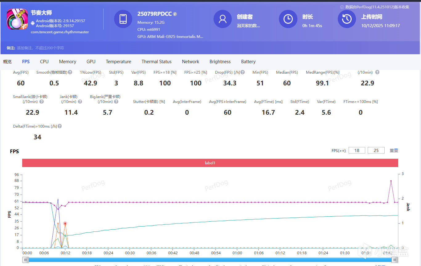Open help icon next to Drop(FPS)

[x=243, y=72]
